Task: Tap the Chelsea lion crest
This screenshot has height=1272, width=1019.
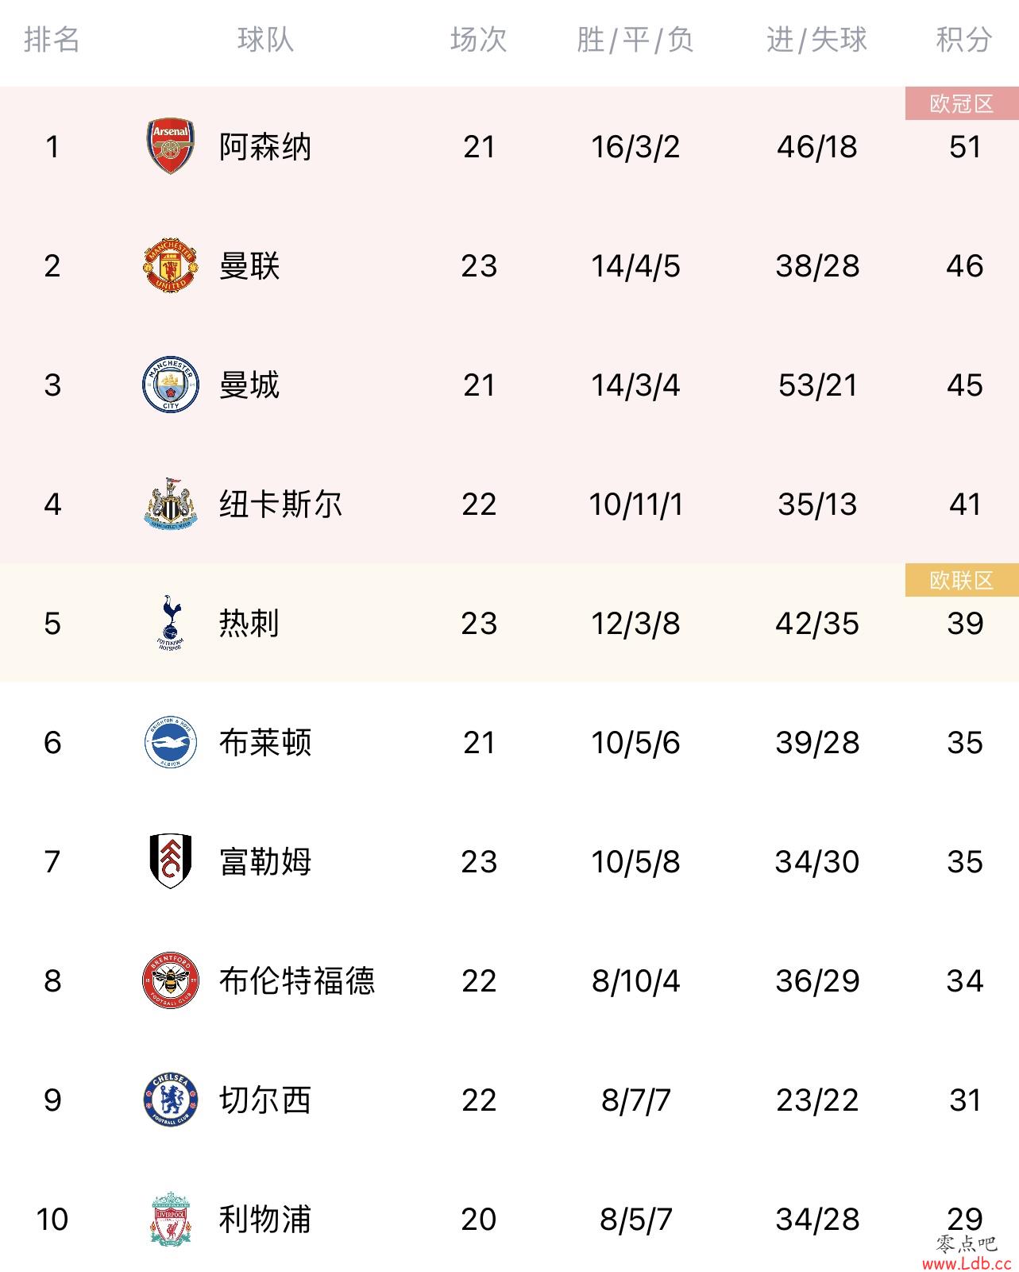Action: (171, 1100)
